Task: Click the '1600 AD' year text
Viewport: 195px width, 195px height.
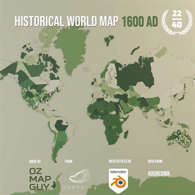Action: [140, 21]
